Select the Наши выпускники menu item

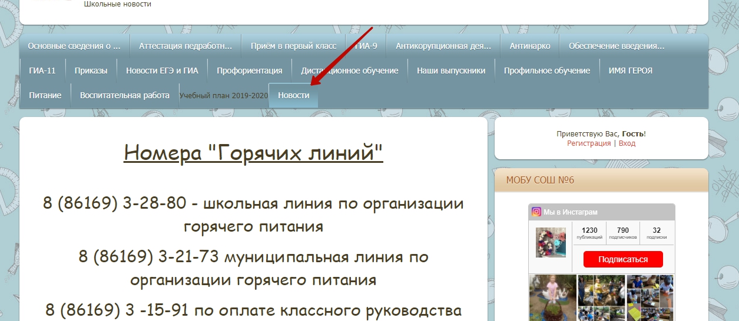click(451, 71)
